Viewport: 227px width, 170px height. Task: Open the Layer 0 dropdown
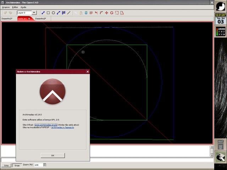pos(34,13)
